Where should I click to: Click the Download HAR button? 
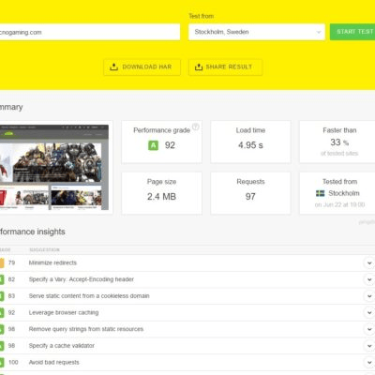pyautogui.click(x=142, y=67)
